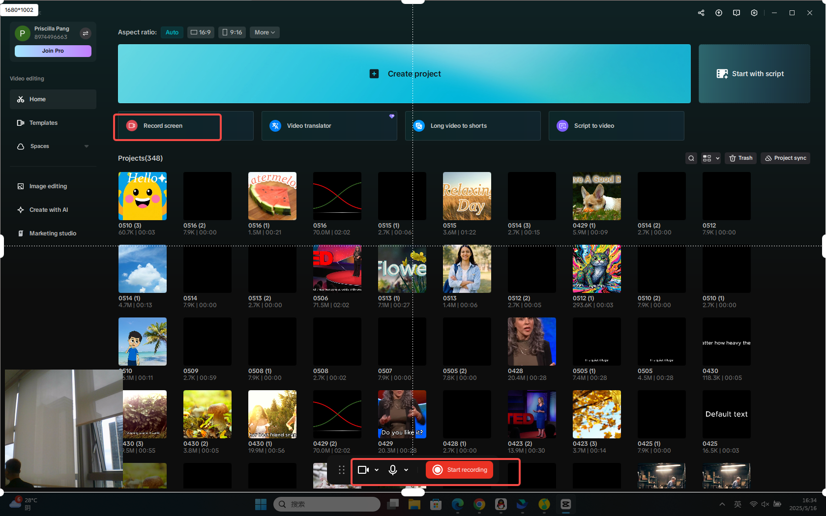
Task: Switch aspect ratio to 9:16
Action: tap(232, 32)
